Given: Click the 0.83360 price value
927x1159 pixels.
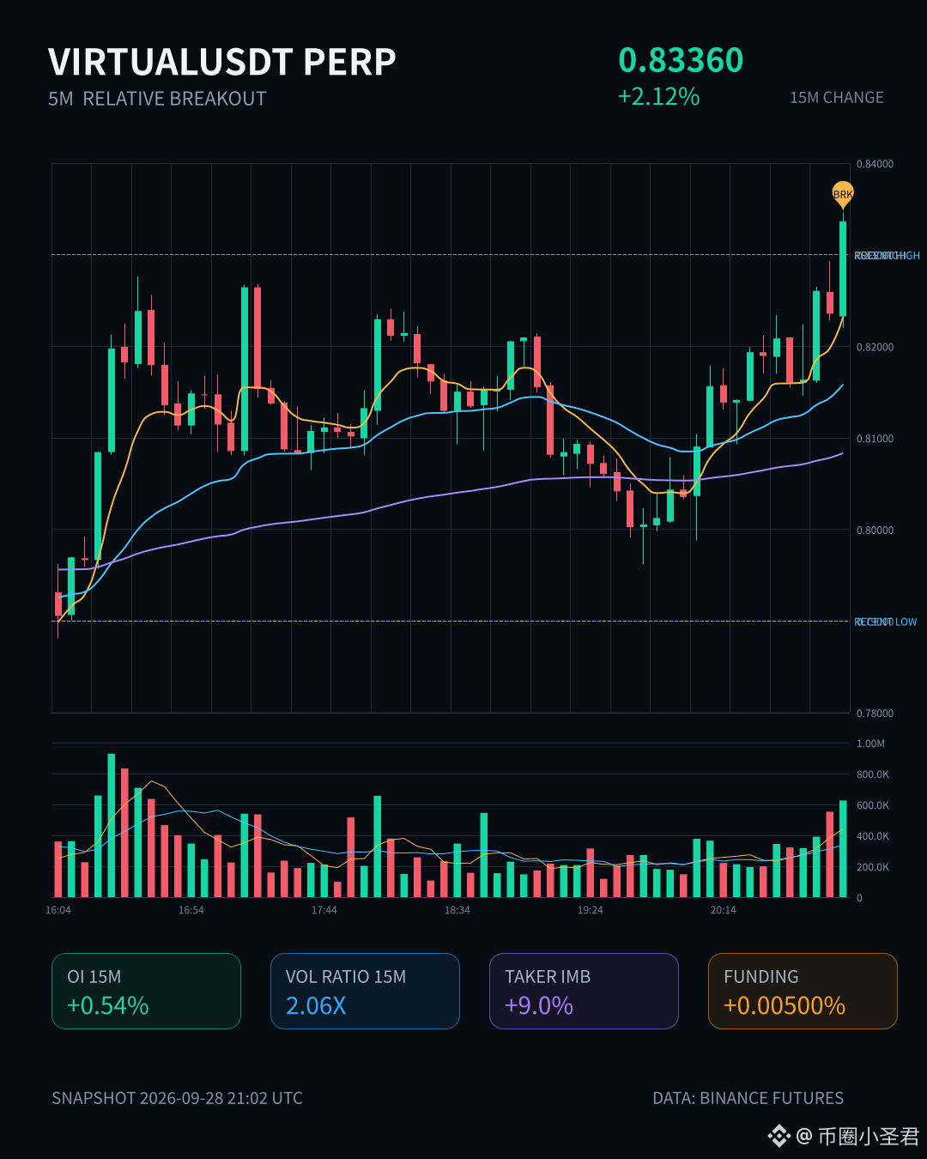Looking at the screenshot, I should (x=681, y=60).
